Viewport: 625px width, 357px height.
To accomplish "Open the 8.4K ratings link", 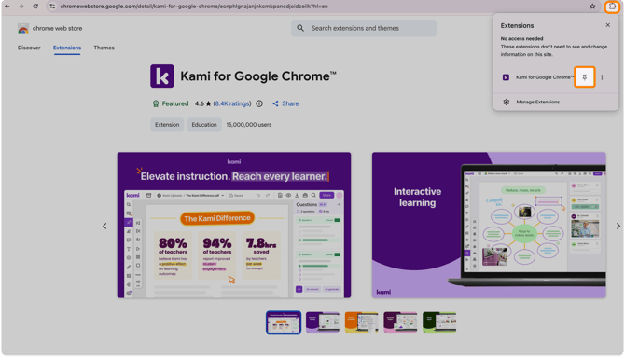I will pos(232,103).
